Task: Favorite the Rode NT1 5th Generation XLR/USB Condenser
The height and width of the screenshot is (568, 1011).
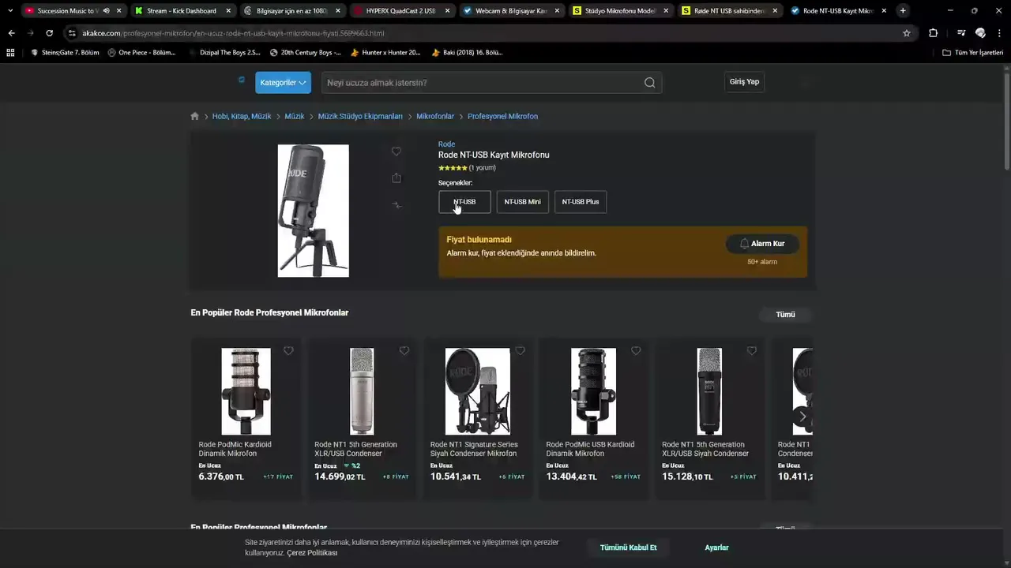Action: (x=404, y=351)
